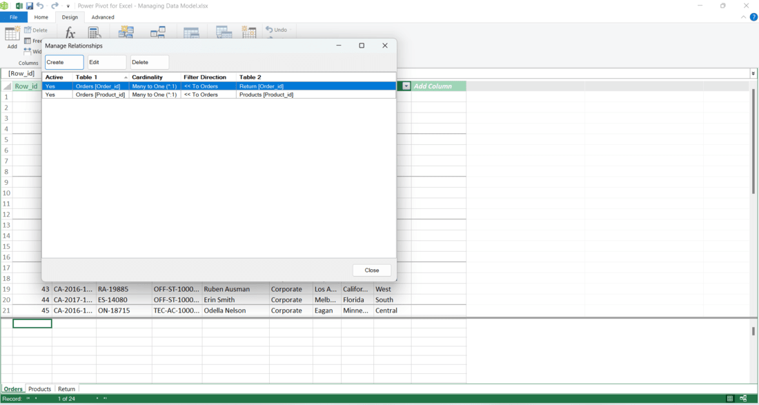
Task: Sort by Table 1 column header
Action: 101,77
